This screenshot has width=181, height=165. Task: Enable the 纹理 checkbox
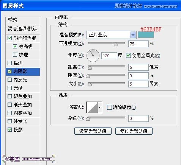pyautogui.click(x=15, y=55)
